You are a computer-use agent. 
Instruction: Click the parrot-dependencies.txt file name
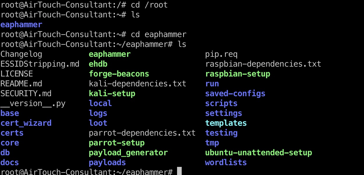point(142,133)
